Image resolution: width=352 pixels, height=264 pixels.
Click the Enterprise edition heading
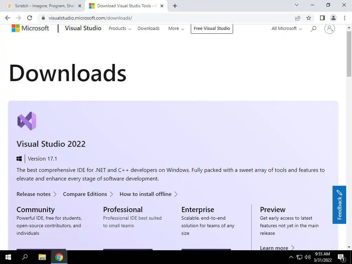pos(198,210)
